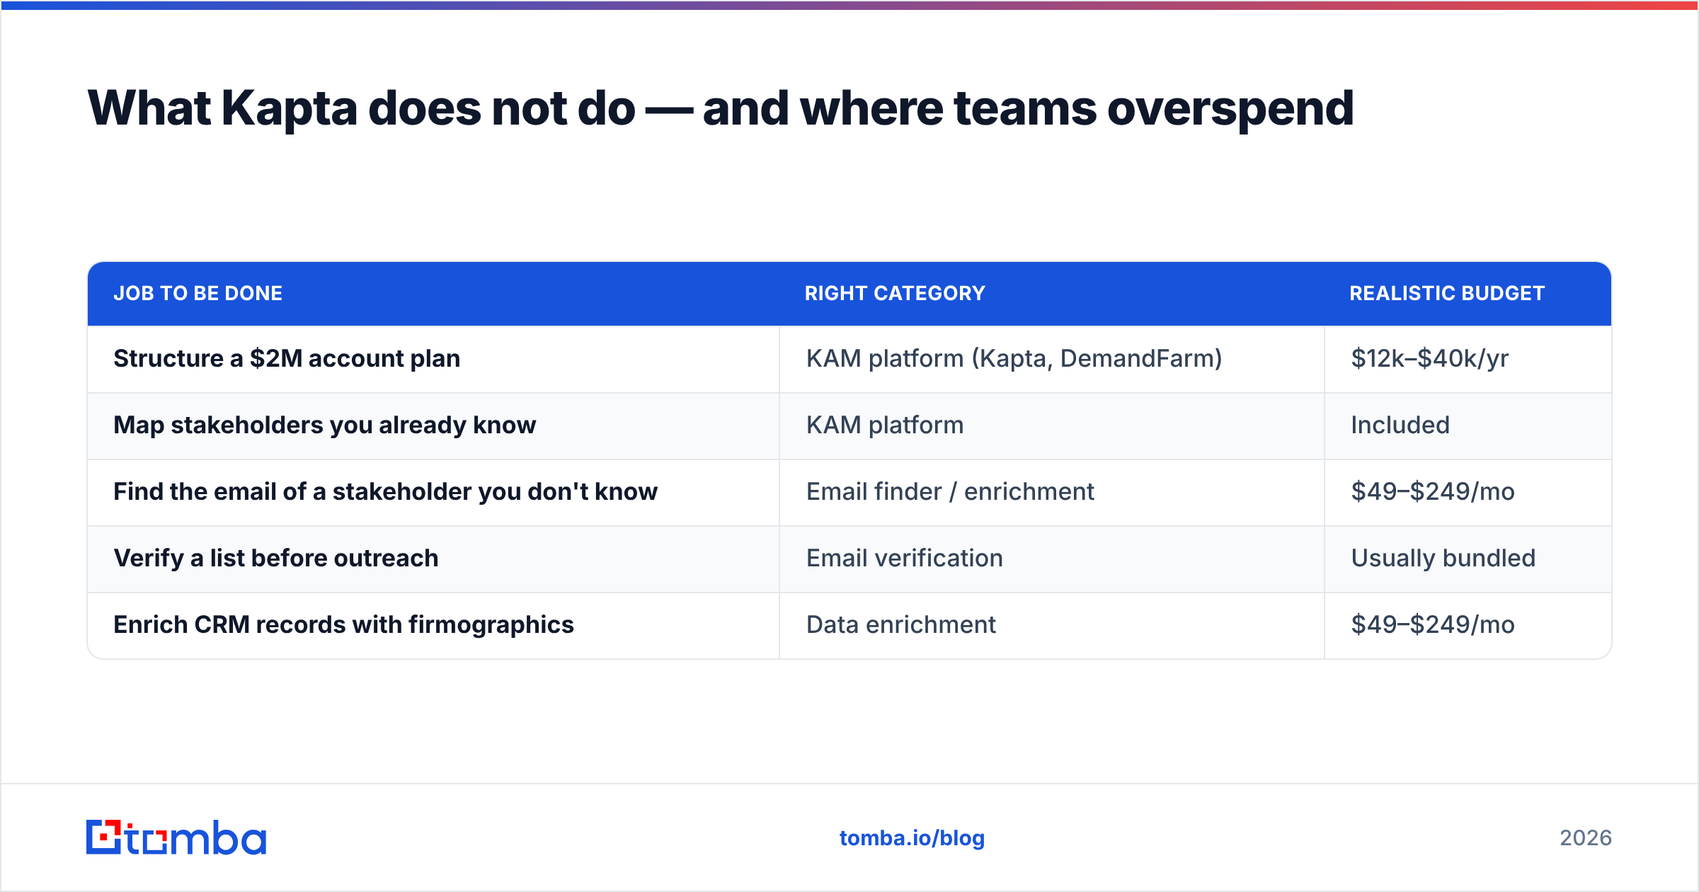This screenshot has height=892, width=1699.
Task: Select 'Structure a $2M account plan' cell
Action: [433, 359]
